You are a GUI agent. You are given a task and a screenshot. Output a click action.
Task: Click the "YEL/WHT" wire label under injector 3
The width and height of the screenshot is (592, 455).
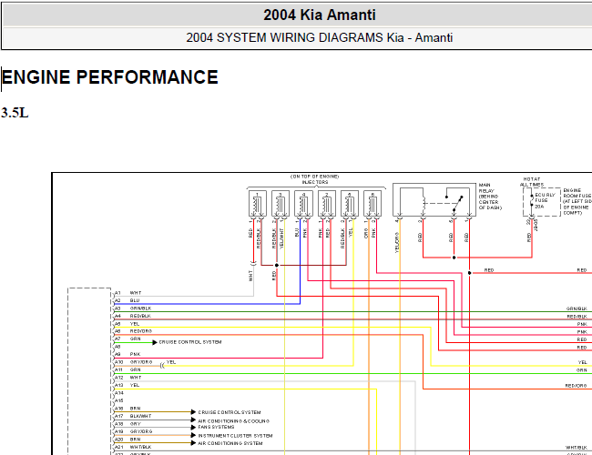pyautogui.click(x=281, y=238)
